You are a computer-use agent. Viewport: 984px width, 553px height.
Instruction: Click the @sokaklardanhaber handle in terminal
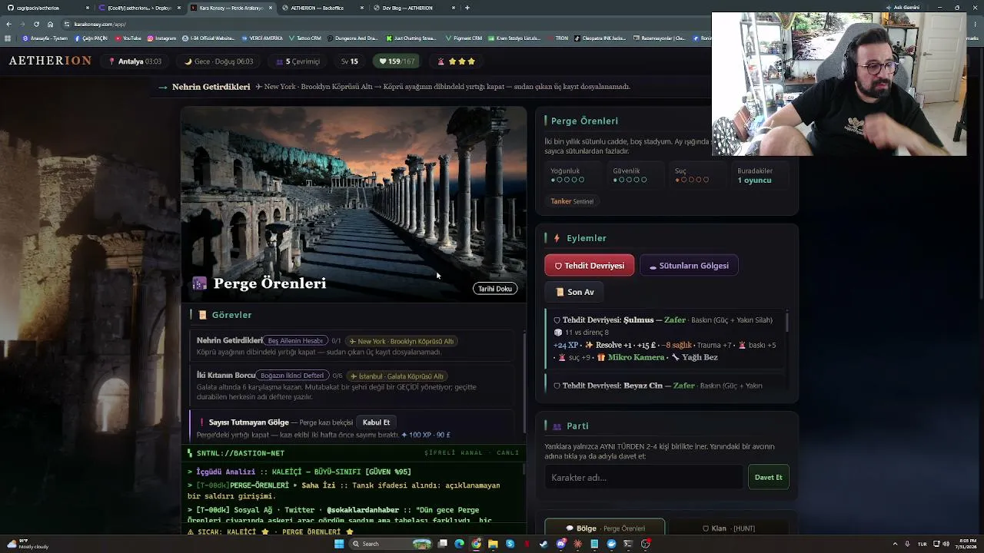(x=363, y=510)
